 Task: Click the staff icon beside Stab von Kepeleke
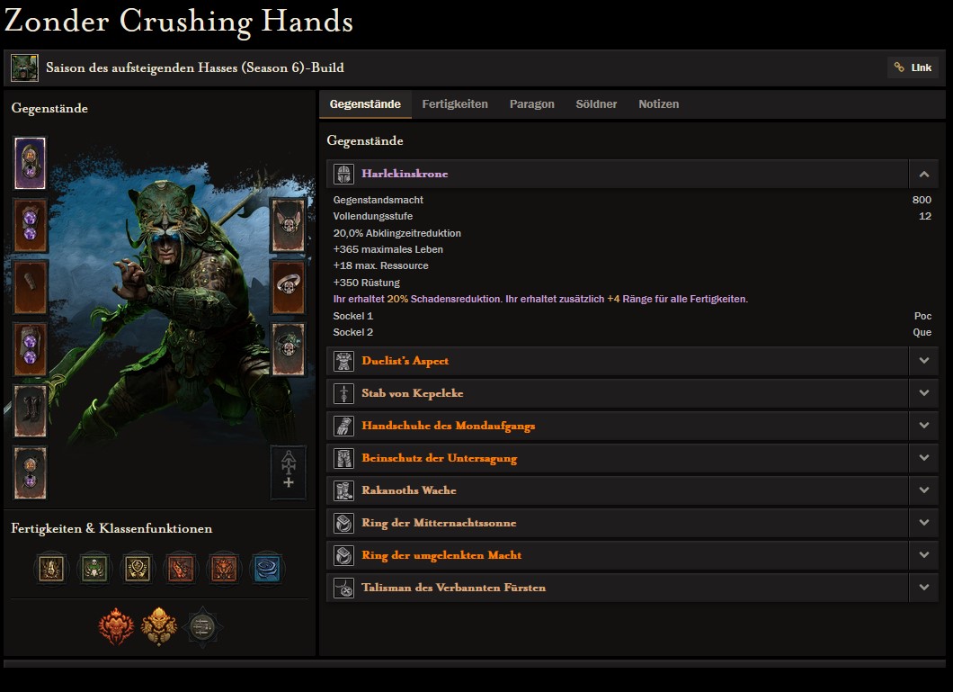coord(343,393)
